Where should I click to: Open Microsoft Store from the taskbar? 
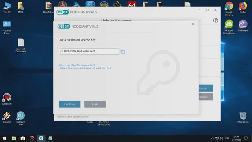coord(23,138)
